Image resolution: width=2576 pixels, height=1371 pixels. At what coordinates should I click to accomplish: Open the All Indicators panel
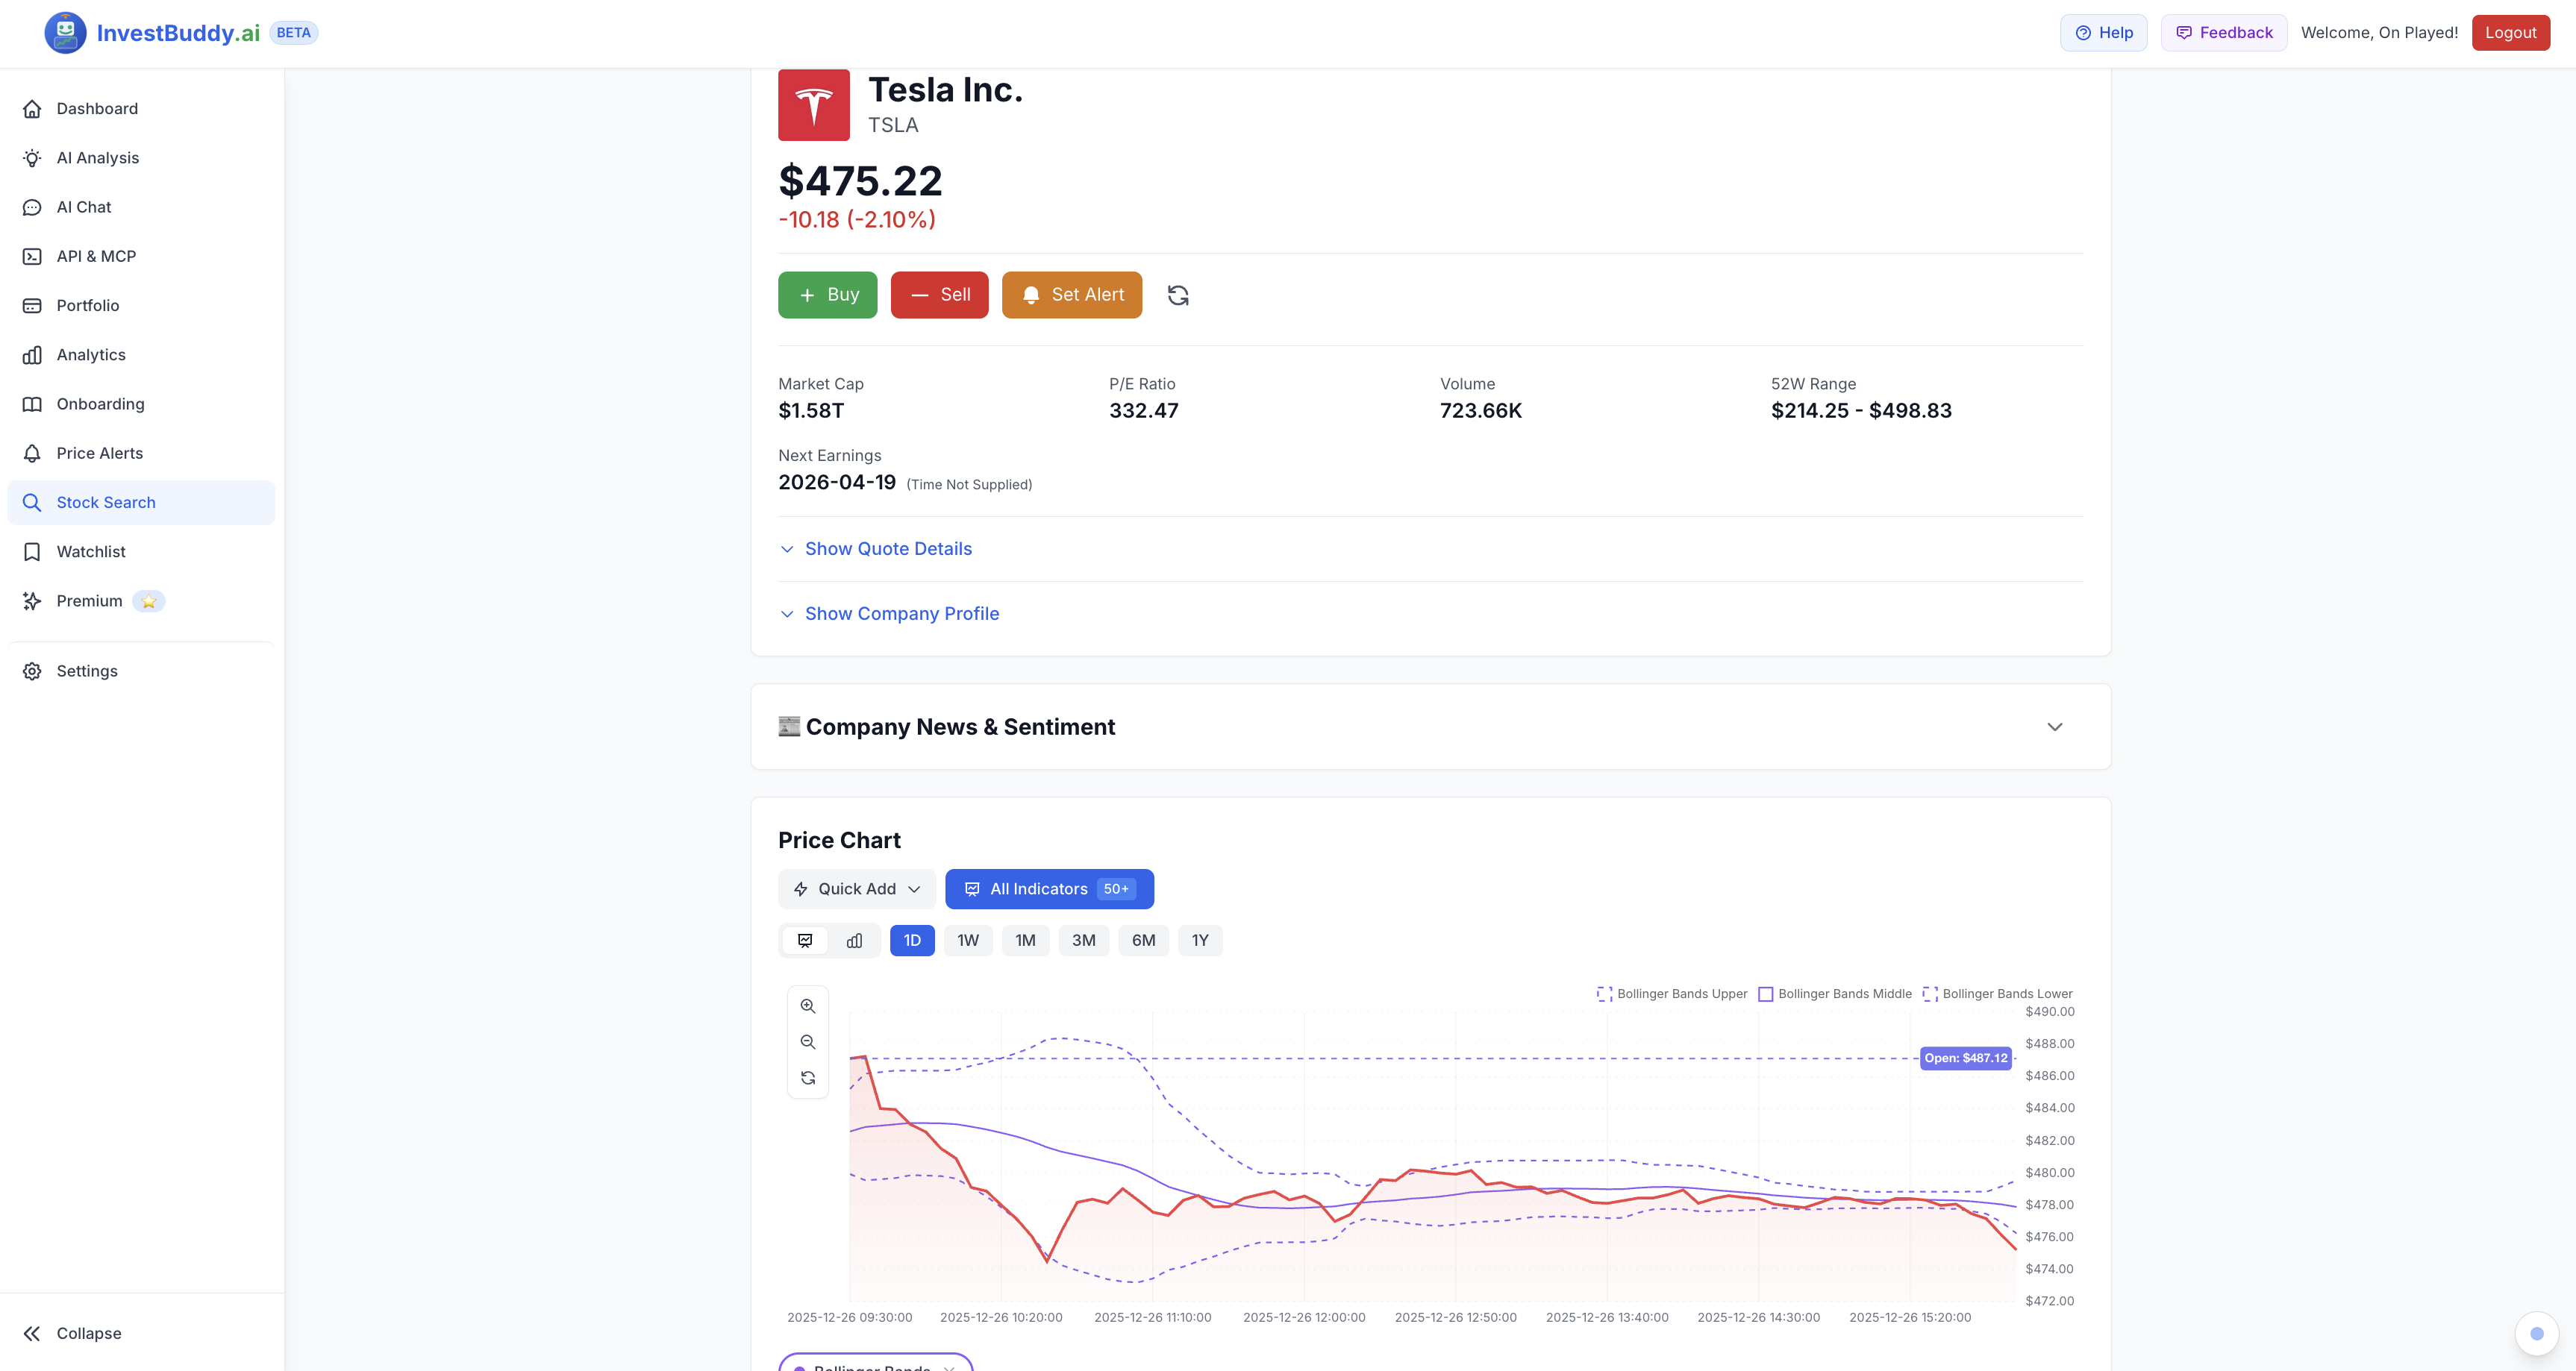(x=1049, y=888)
